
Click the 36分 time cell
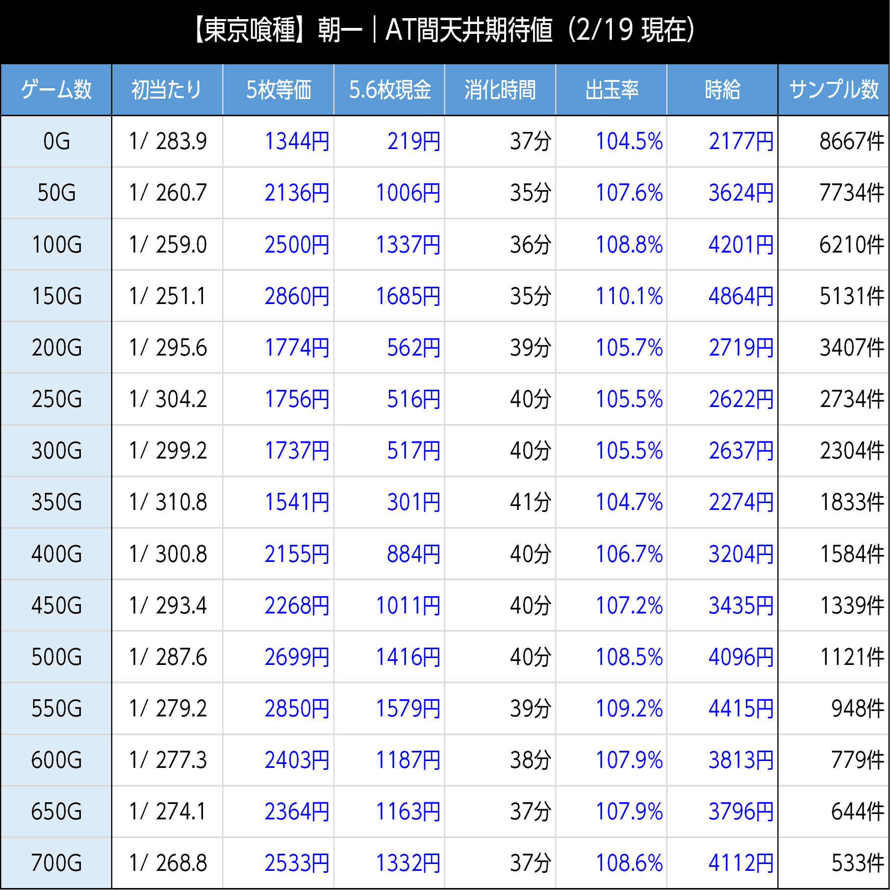[500, 245]
